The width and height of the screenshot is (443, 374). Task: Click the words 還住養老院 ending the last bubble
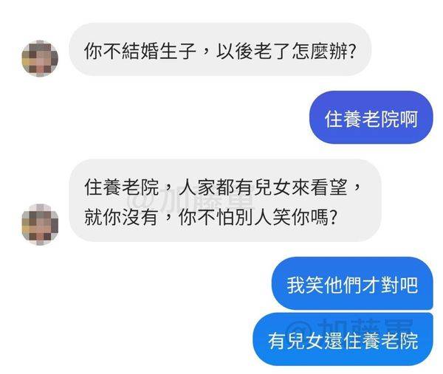click(x=371, y=341)
